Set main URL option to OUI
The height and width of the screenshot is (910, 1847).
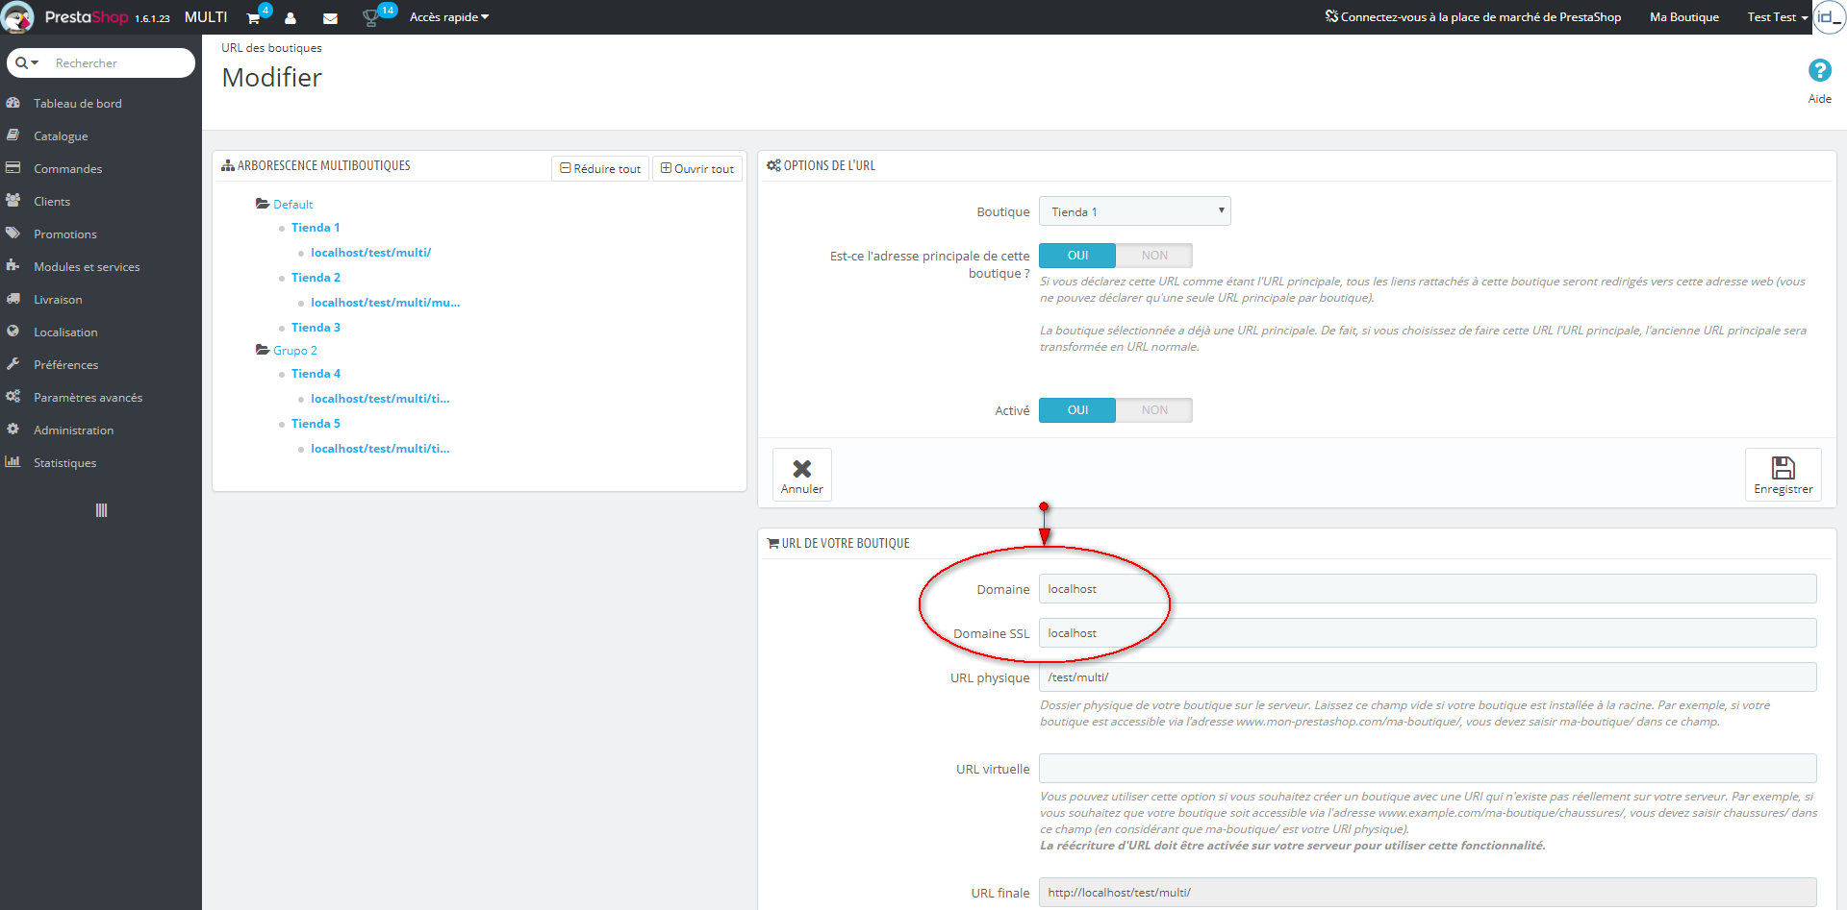[x=1077, y=256]
